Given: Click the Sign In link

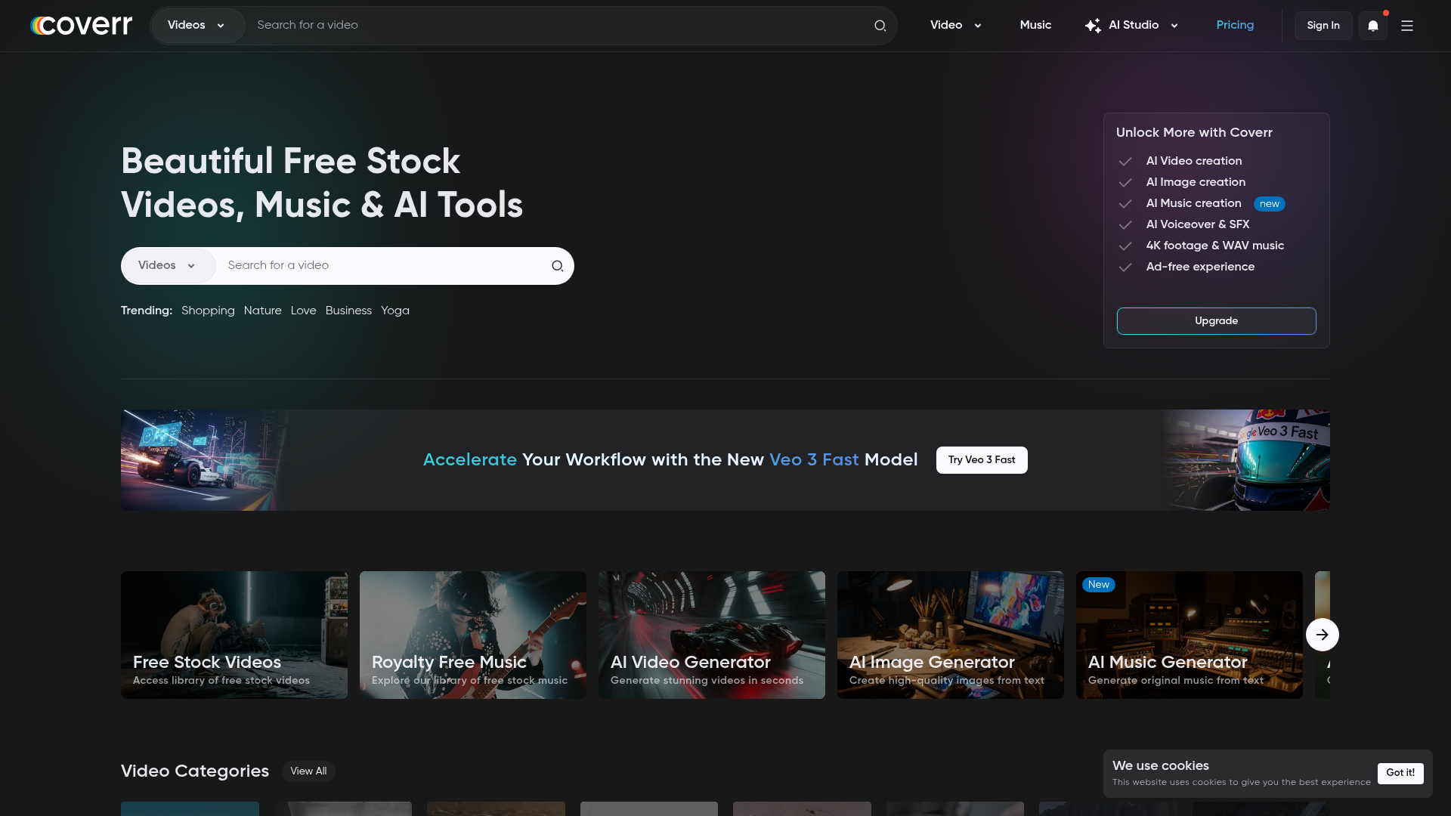Looking at the screenshot, I should 1323,25.
